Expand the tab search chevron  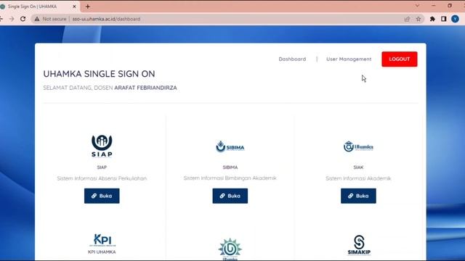(x=417, y=6)
